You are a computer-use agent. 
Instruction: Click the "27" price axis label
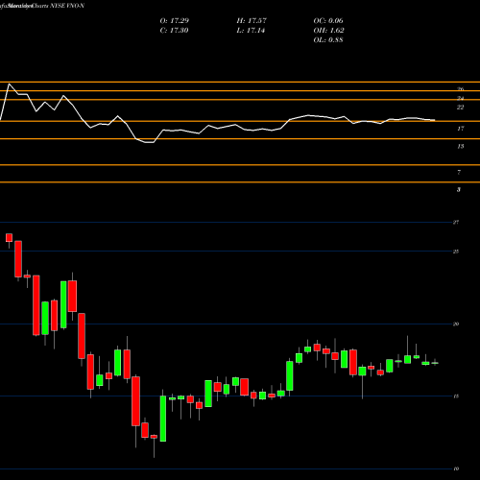(456, 222)
